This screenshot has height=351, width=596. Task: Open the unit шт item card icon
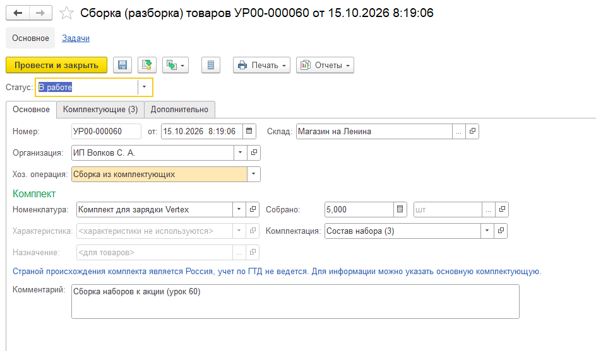click(502, 209)
